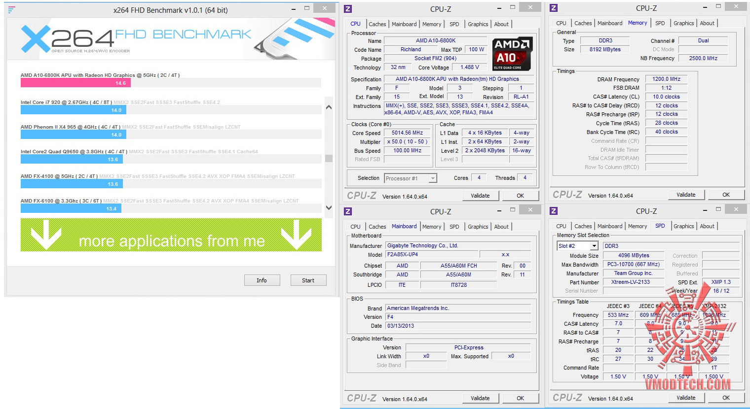Go to the Memory tab in the CPU-Z SPD window

click(x=637, y=226)
